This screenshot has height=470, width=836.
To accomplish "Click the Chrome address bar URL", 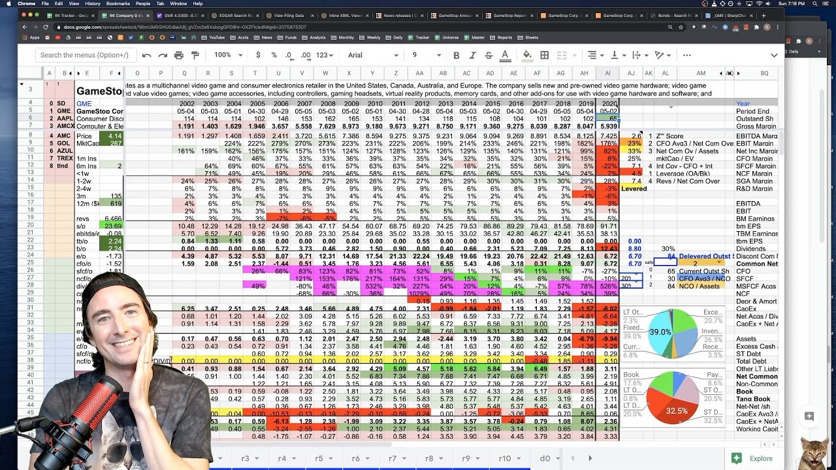I will 185,27.
